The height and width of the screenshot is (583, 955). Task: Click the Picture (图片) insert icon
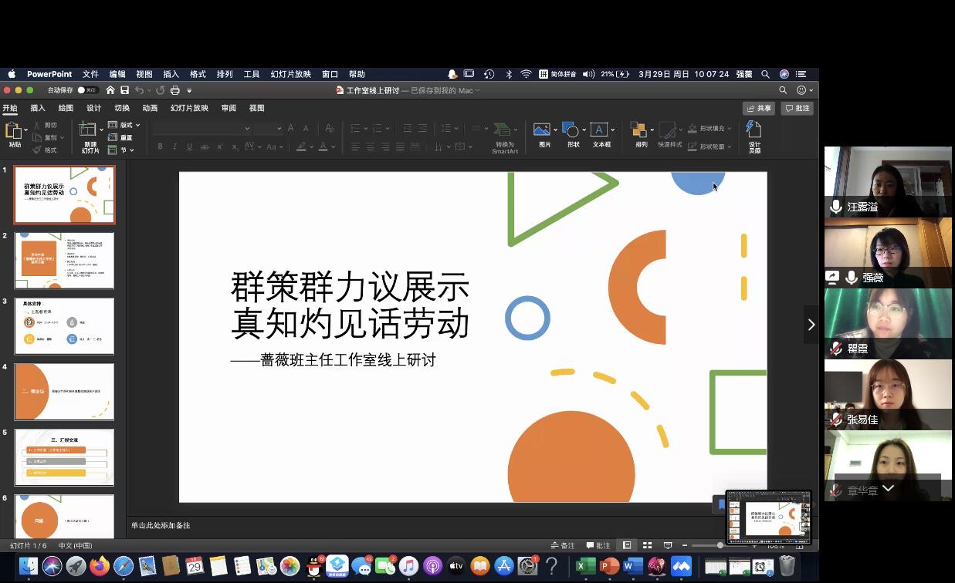click(x=544, y=132)
